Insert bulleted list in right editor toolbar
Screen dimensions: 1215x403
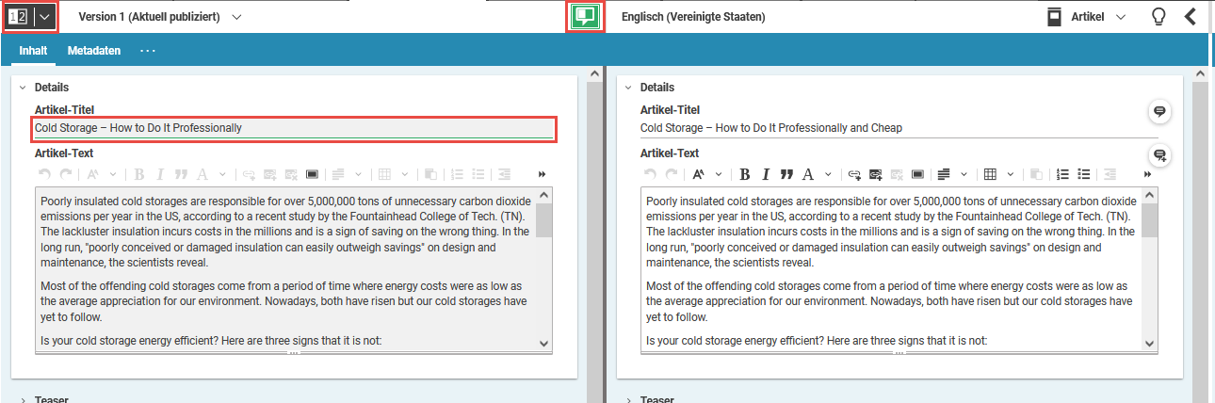[1084, 174]
